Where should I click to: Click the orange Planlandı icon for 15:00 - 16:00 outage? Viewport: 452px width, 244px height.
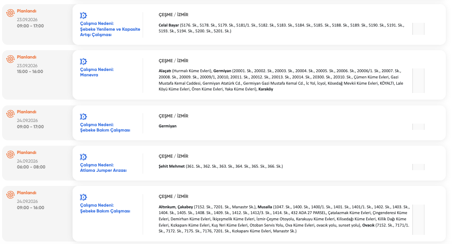10,59
